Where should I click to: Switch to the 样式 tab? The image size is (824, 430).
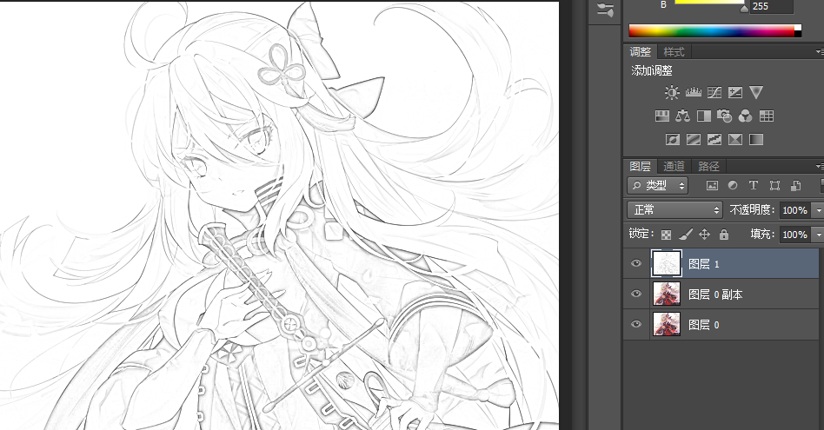click(674, 52)
